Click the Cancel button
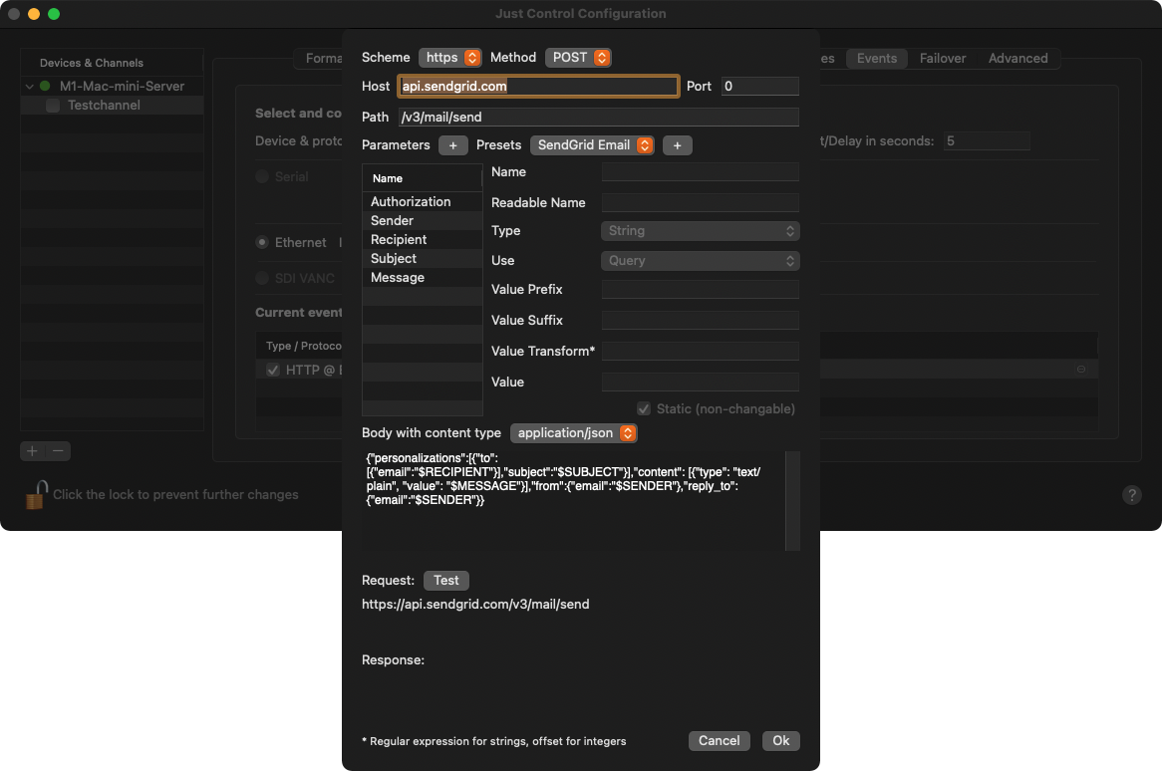This screenshot has height=771, width=1162. coord(719,741)
